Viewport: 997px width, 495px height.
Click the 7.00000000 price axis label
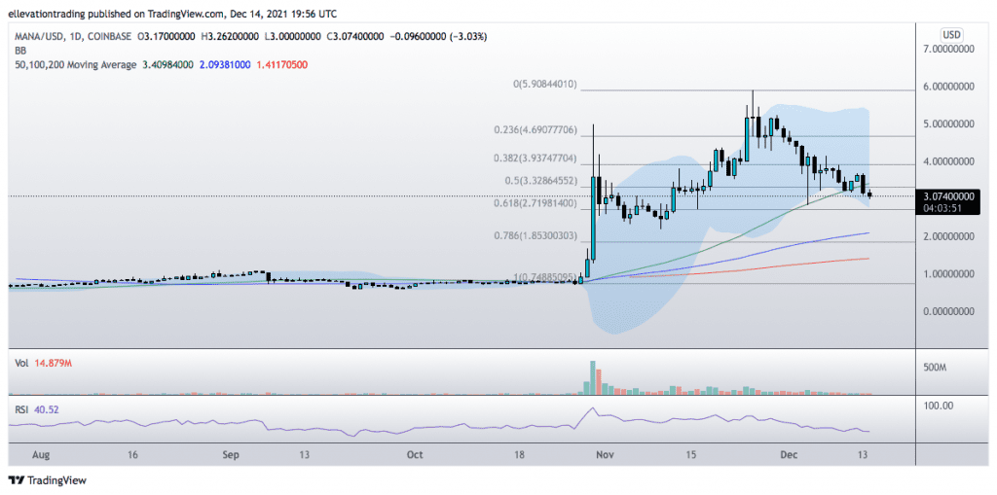(x=948, y=49)
